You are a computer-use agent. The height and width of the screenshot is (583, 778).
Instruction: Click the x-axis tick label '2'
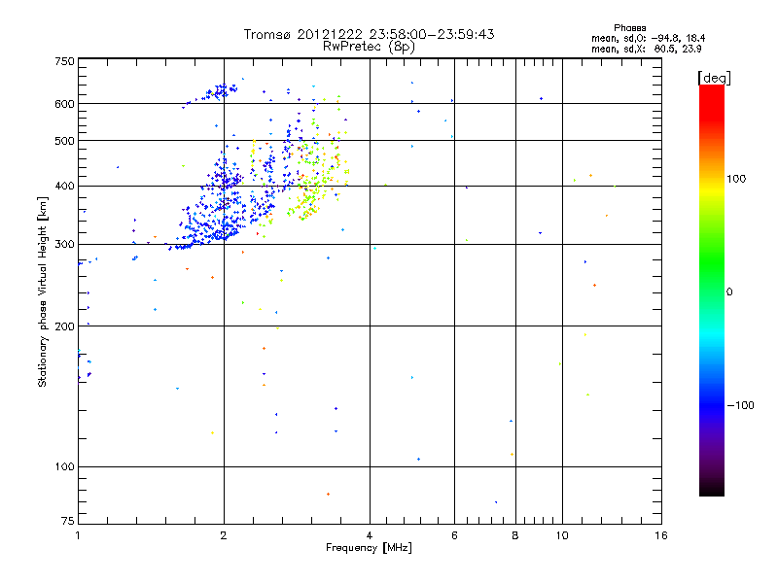(x=224, y=535)
